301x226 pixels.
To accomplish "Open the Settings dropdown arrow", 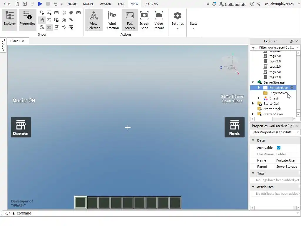I will coord(178,29).
